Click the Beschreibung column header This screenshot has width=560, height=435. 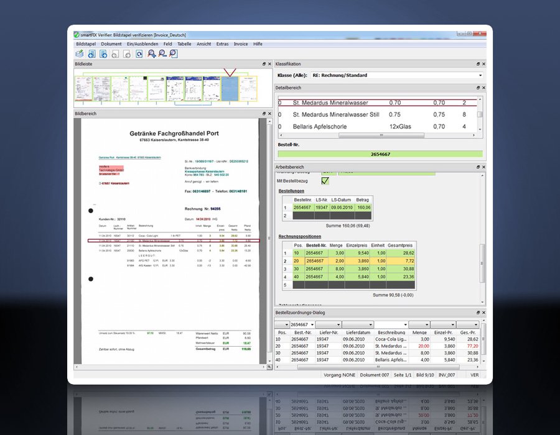(391, 332)
